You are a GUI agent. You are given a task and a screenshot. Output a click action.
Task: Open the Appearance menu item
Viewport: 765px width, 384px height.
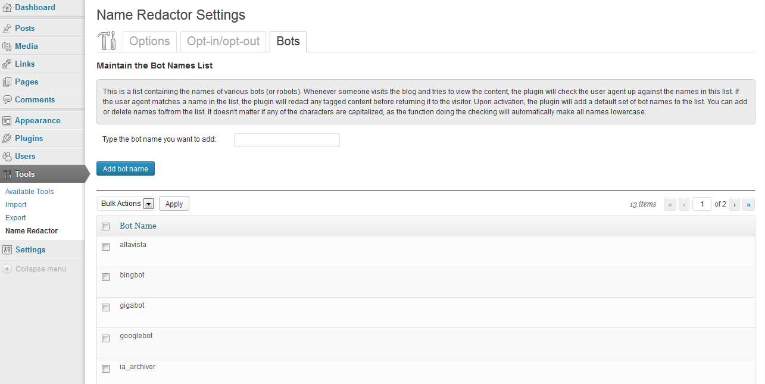tap(38, 120)
